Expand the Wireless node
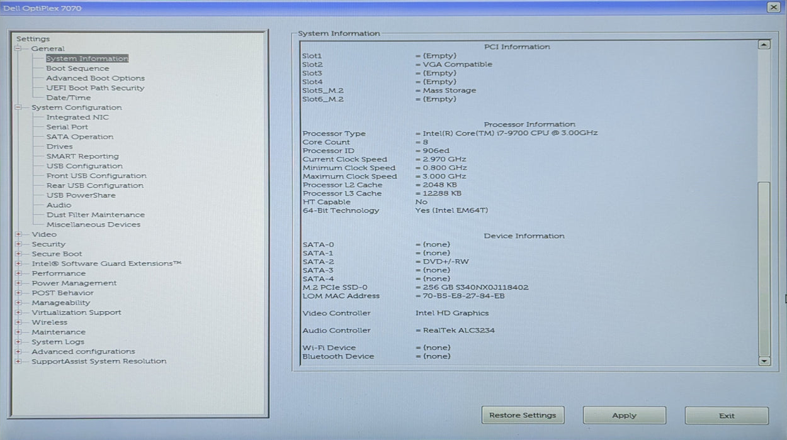 [x=19, y=322]
